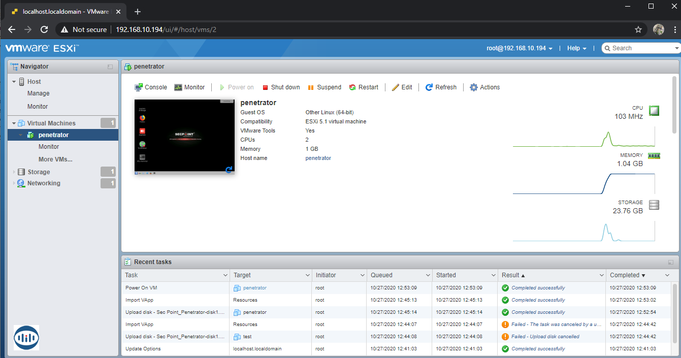The image size is (681, 358).
Task: Open Edit VM settings
Action: coord(402,87)
